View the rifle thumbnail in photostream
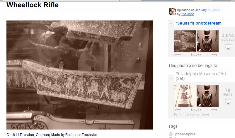The width and height of the screenshot is (235, 138). (185, 42)
